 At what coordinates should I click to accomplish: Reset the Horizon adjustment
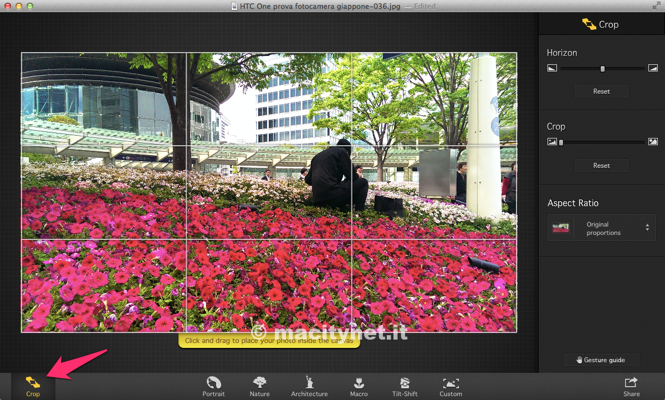click(601, 91)
